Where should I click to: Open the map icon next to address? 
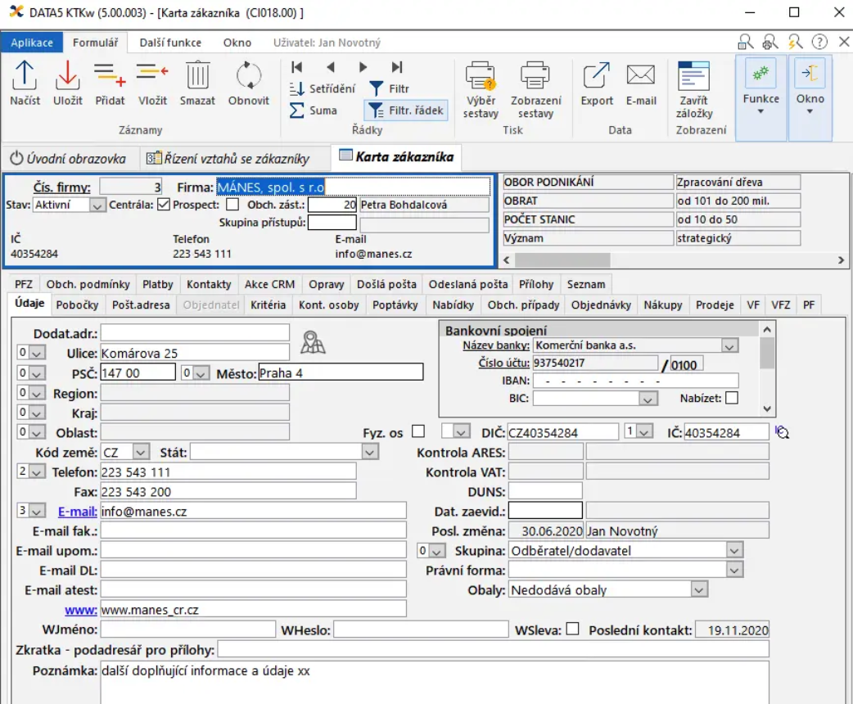click(313, 342)
